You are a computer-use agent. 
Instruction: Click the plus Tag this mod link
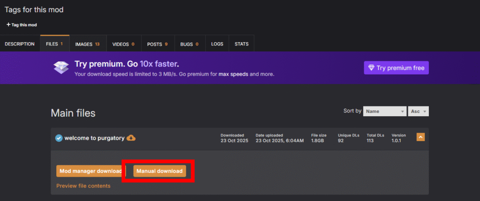22,25
